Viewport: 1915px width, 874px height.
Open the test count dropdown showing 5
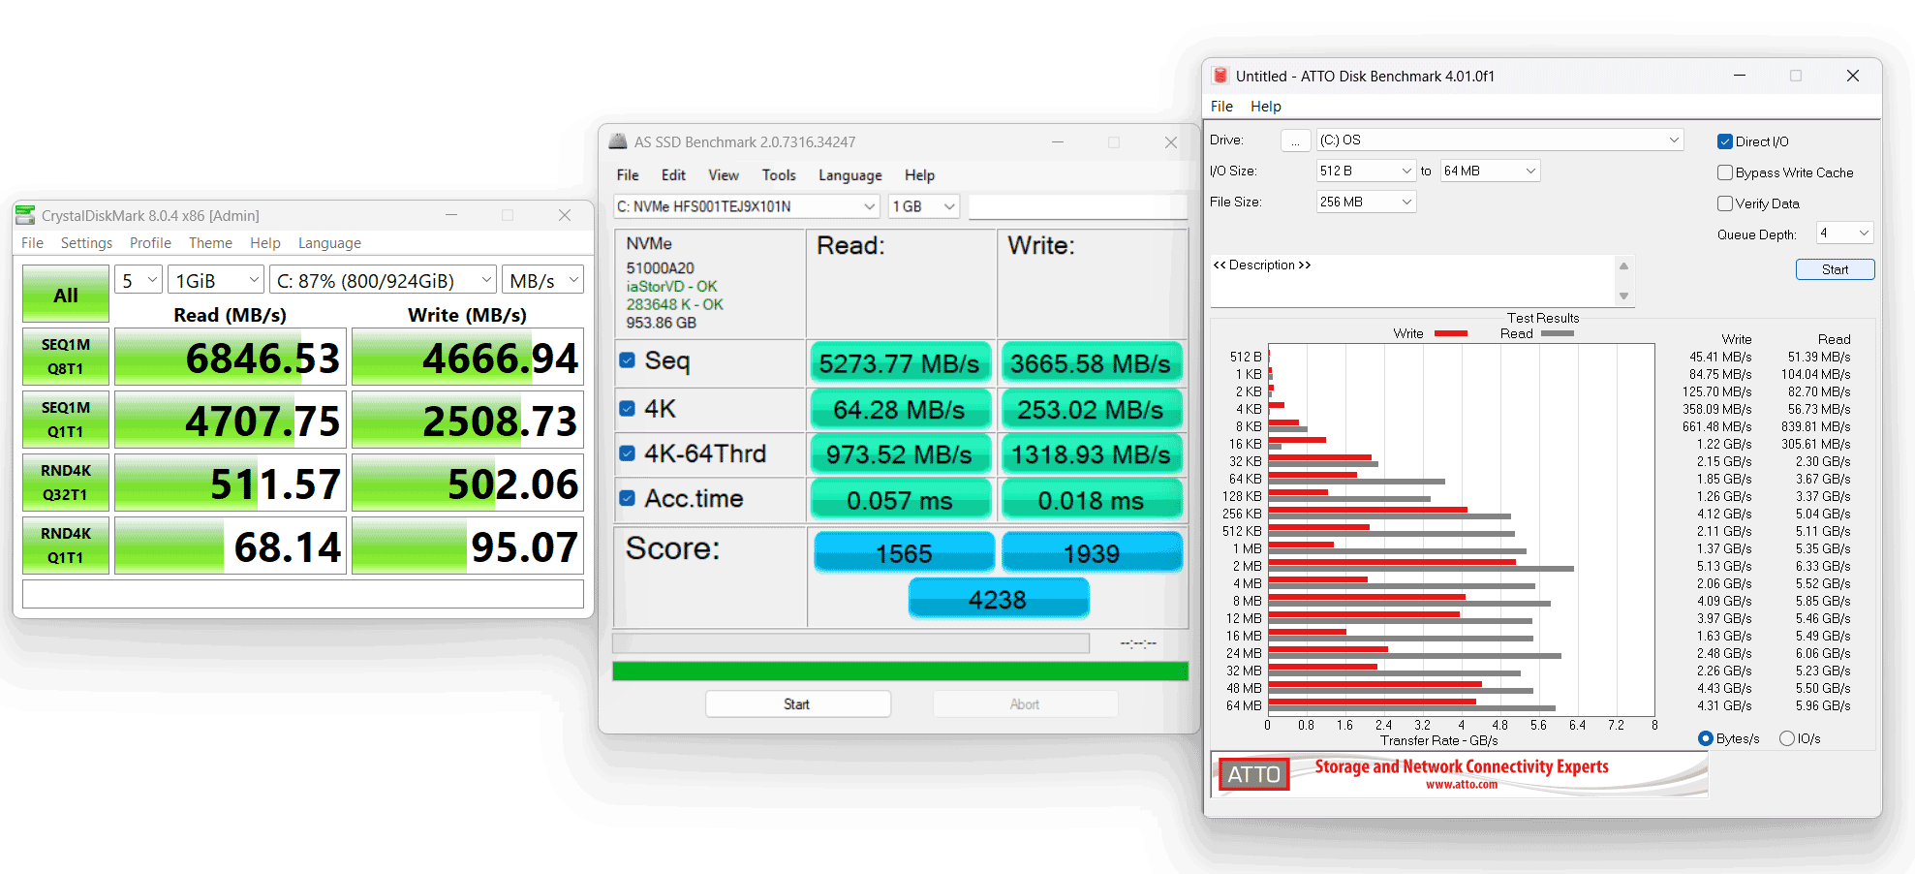[x=139, y=280]
